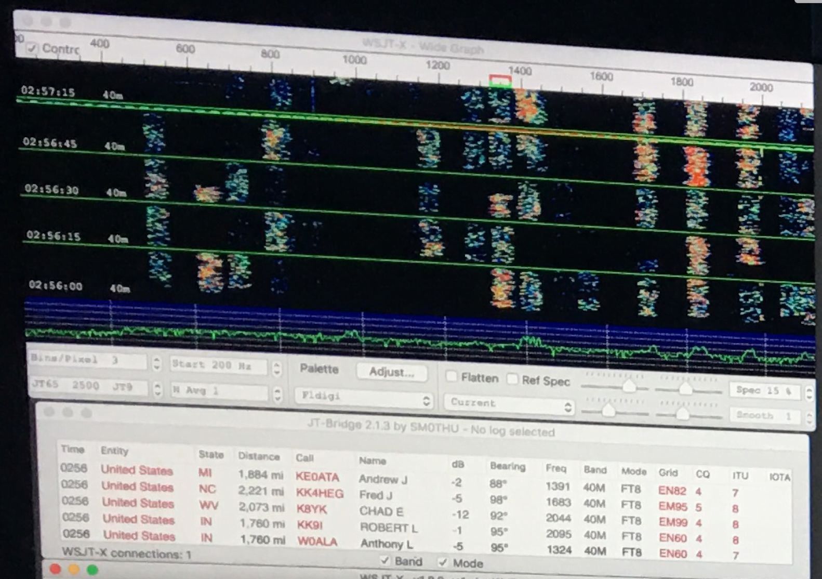Click upper-left slider next to Ref Spec
The image size is (822, 579).
(616, 386)
